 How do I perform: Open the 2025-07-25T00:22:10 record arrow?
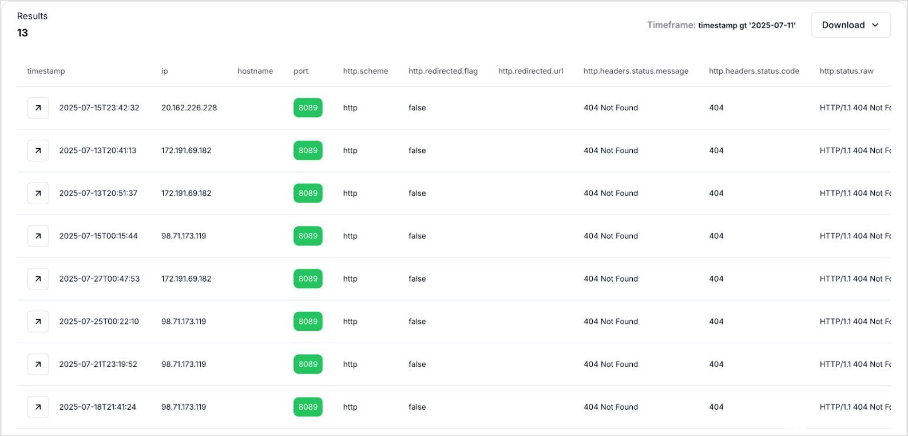pyautogui.click(x=38, y=322)
